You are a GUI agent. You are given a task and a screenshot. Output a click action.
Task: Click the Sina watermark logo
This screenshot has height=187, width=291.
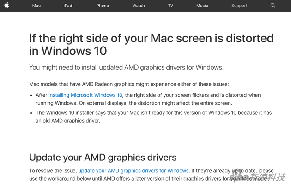point(258,176)
